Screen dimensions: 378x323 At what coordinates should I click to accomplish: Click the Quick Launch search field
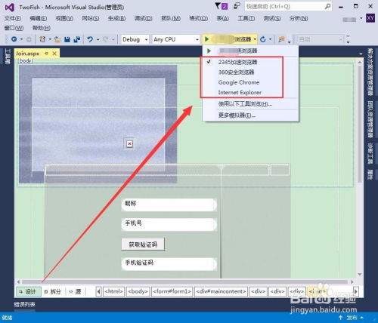coord(288,6)
